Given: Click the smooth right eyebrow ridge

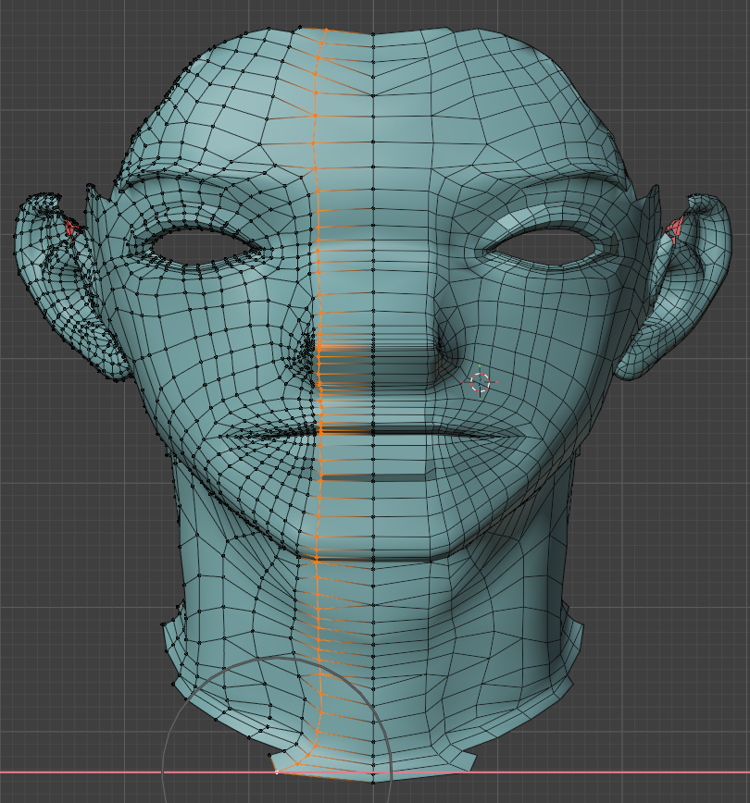Looking at the screenshot, I should click(x=546, y=178).
